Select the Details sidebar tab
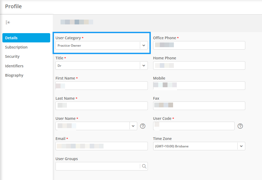 click(26, 38)
